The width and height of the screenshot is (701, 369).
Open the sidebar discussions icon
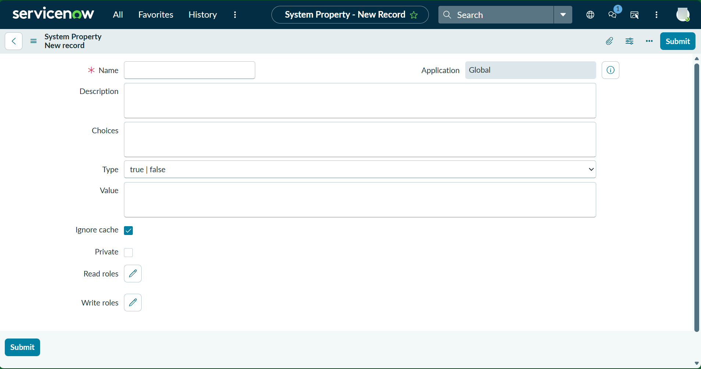(634, 15)
